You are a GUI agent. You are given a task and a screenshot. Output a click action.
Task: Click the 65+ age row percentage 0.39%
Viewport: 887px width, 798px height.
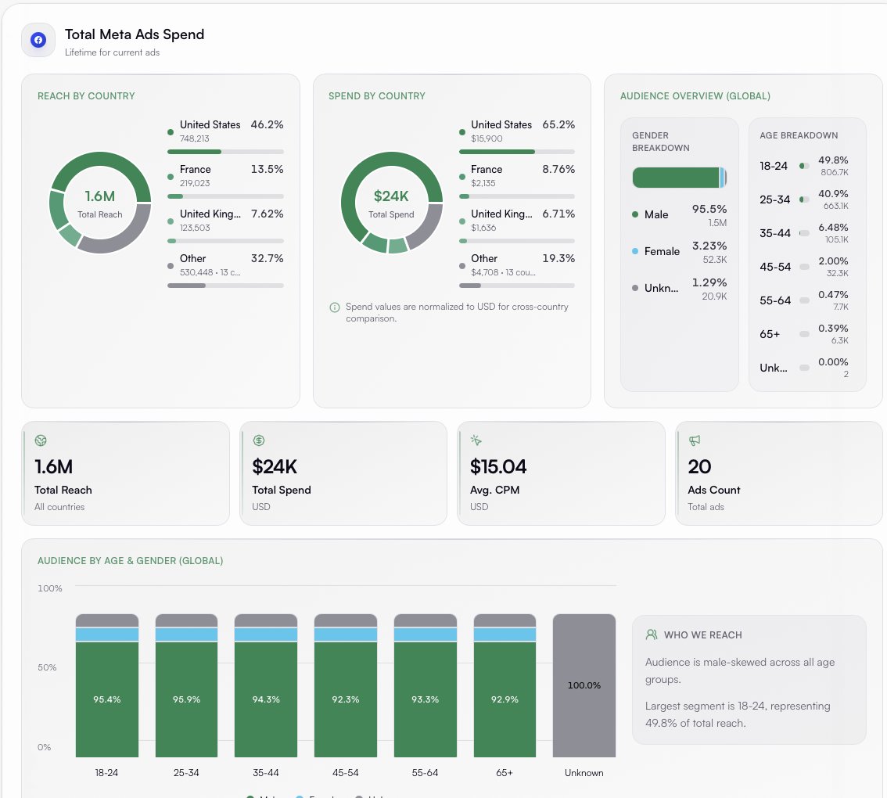pyautogui.click(x=833, y=329)
